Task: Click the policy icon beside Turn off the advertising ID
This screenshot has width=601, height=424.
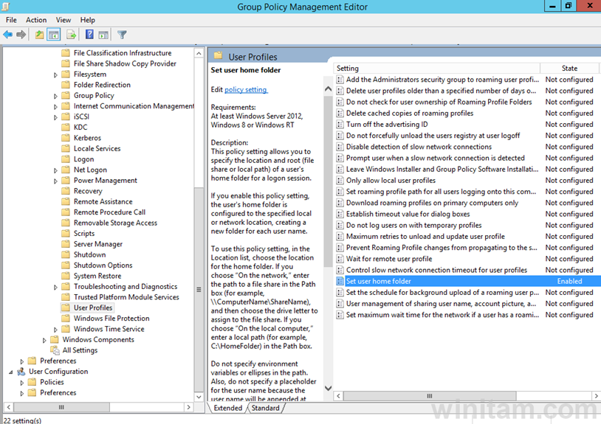Action: click(x=340, y=125)
